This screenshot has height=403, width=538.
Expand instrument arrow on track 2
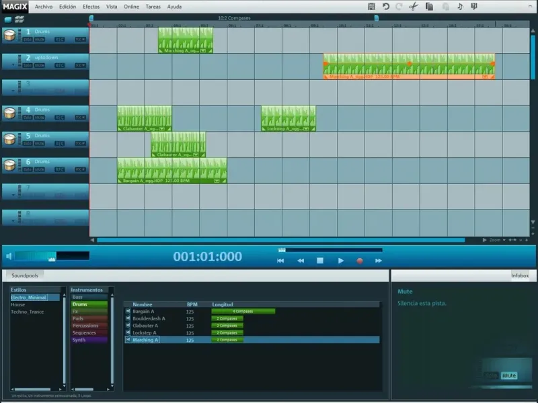tap(13, 65)
